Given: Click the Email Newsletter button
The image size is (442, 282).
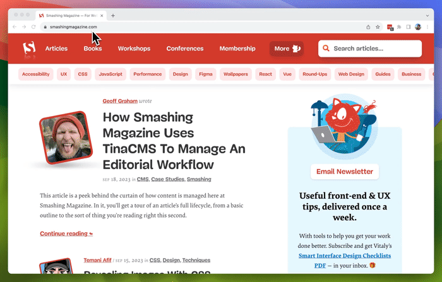Looking at the screenshot, I should tap(345, 172).
